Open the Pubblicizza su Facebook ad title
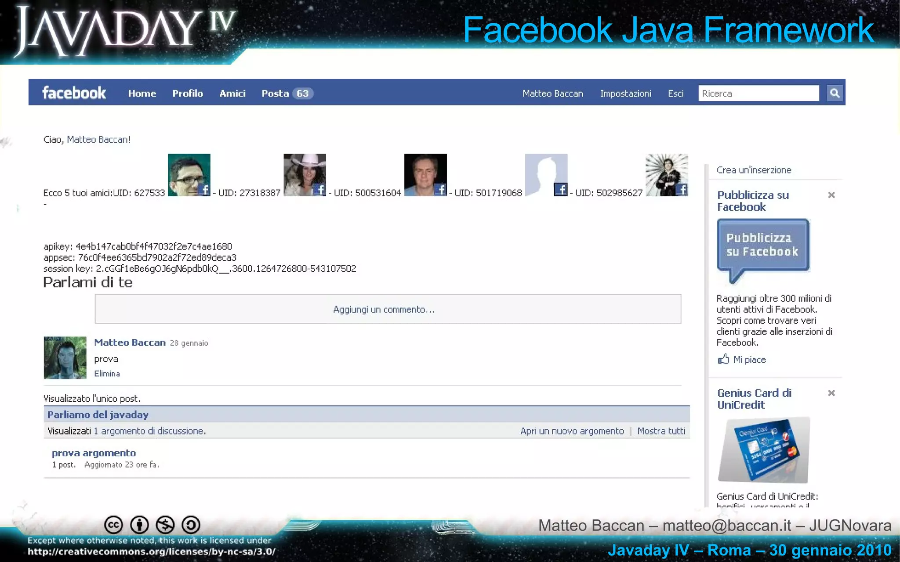900x562 pixels. coord(753,201)
